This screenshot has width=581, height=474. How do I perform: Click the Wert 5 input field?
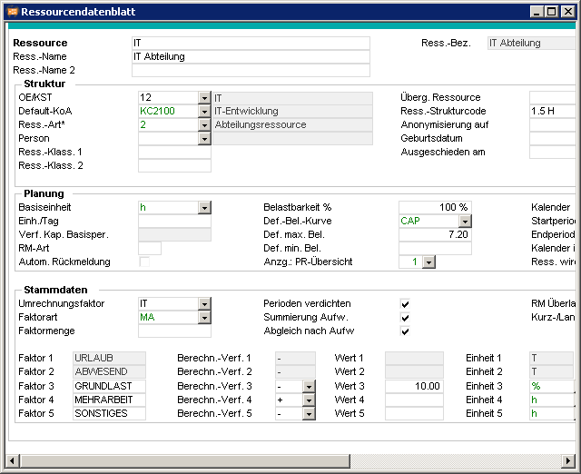coord(414,413)
